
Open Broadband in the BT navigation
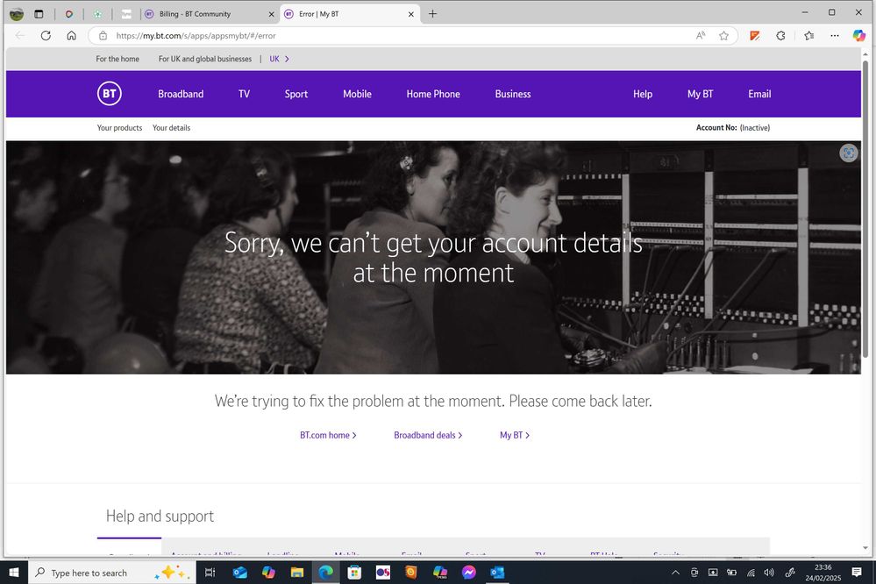click(181, 94)
